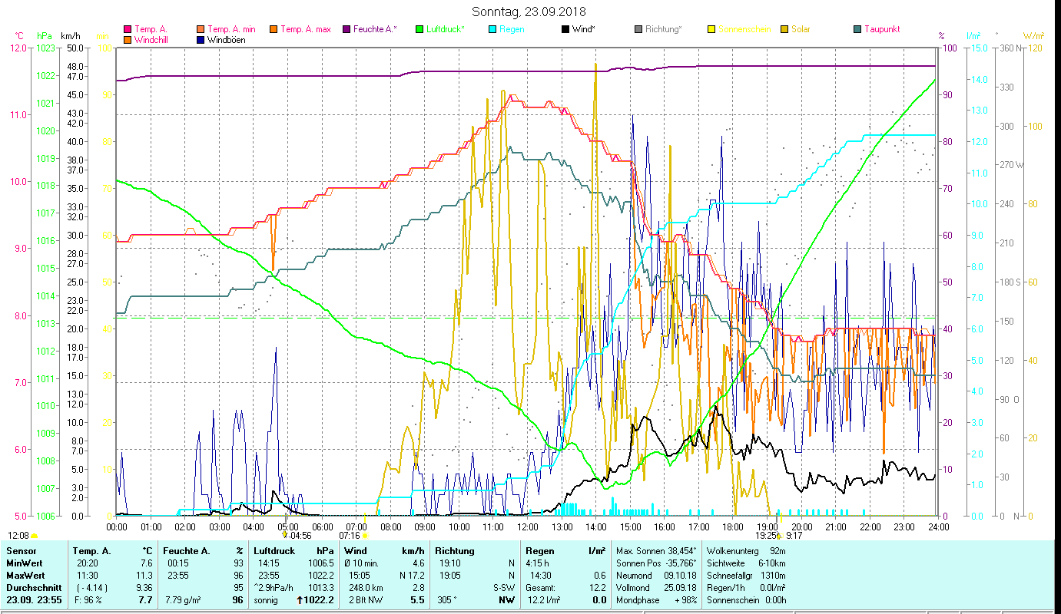Click the black Wind* legend swatch
The image size is (1061, 614).
click(565, 29)
